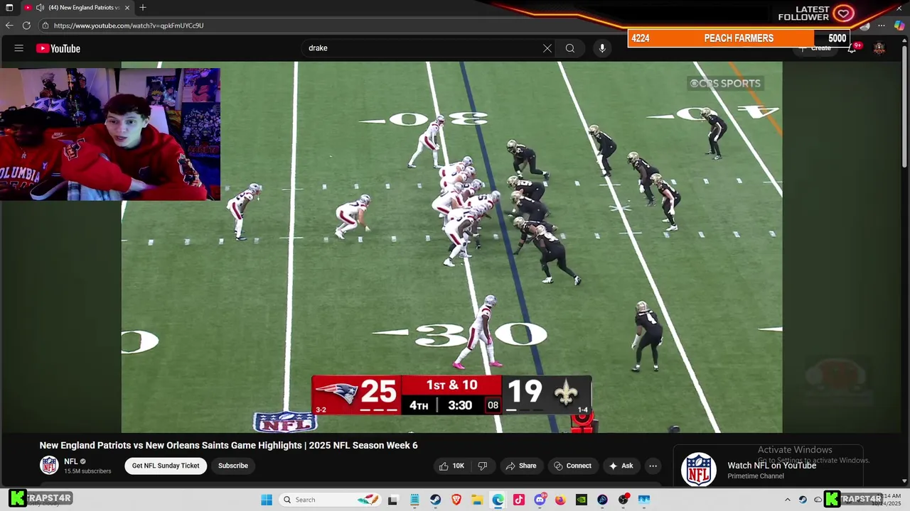Open Notepad from the taskbar
The height and width of the screenshot is (511, 910).
(x=414, y=500)
